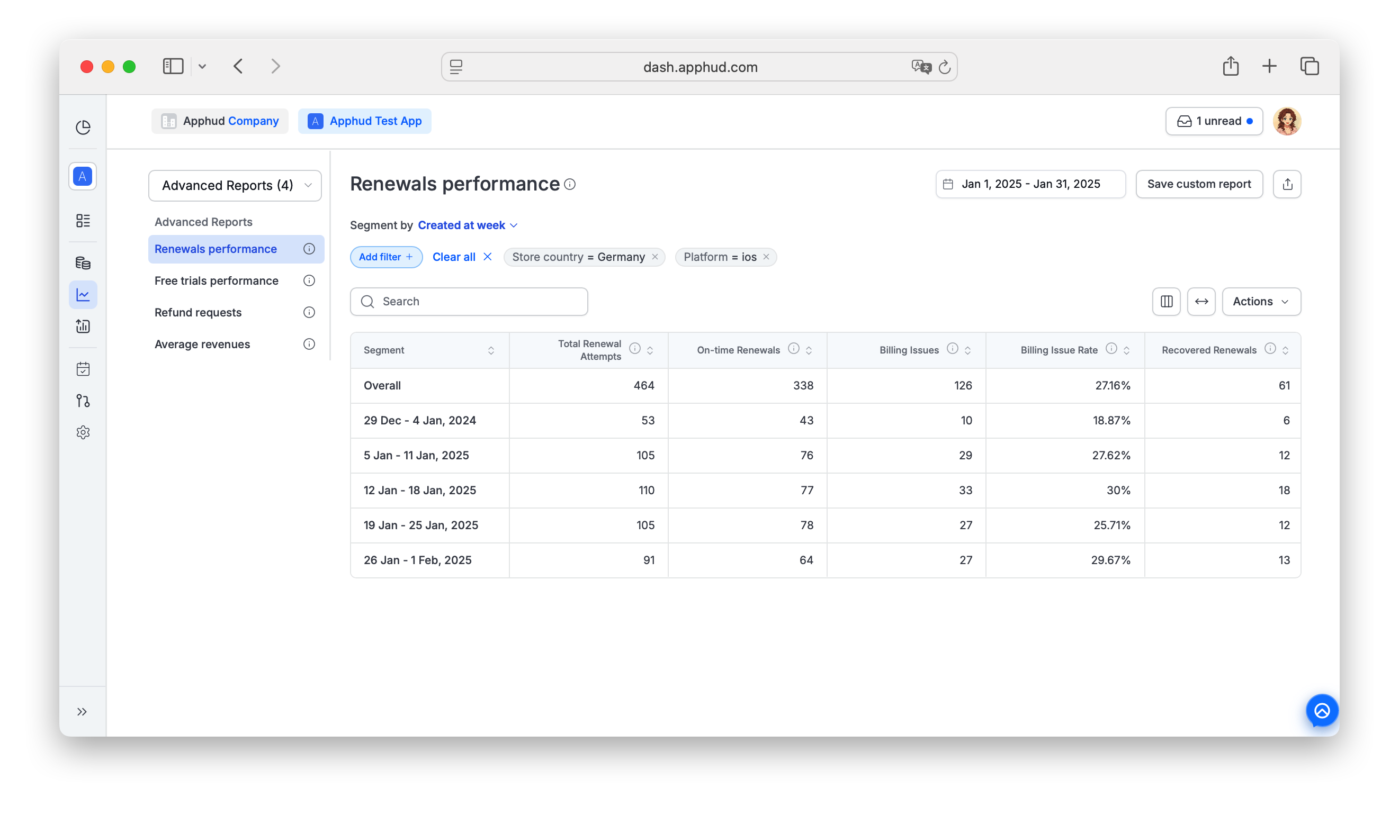This screenshot has height=816, width=1399.
Task: Click the '12 Jan - 18 Jan, 2025' row
Action: click(825, 491)
